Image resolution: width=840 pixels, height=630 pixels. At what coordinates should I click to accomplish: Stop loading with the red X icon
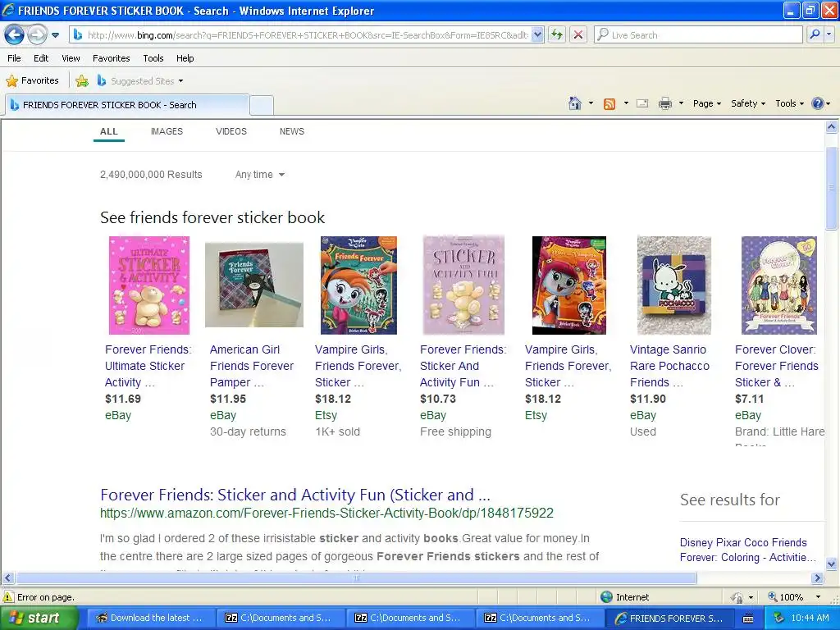(x=578, y=34)
